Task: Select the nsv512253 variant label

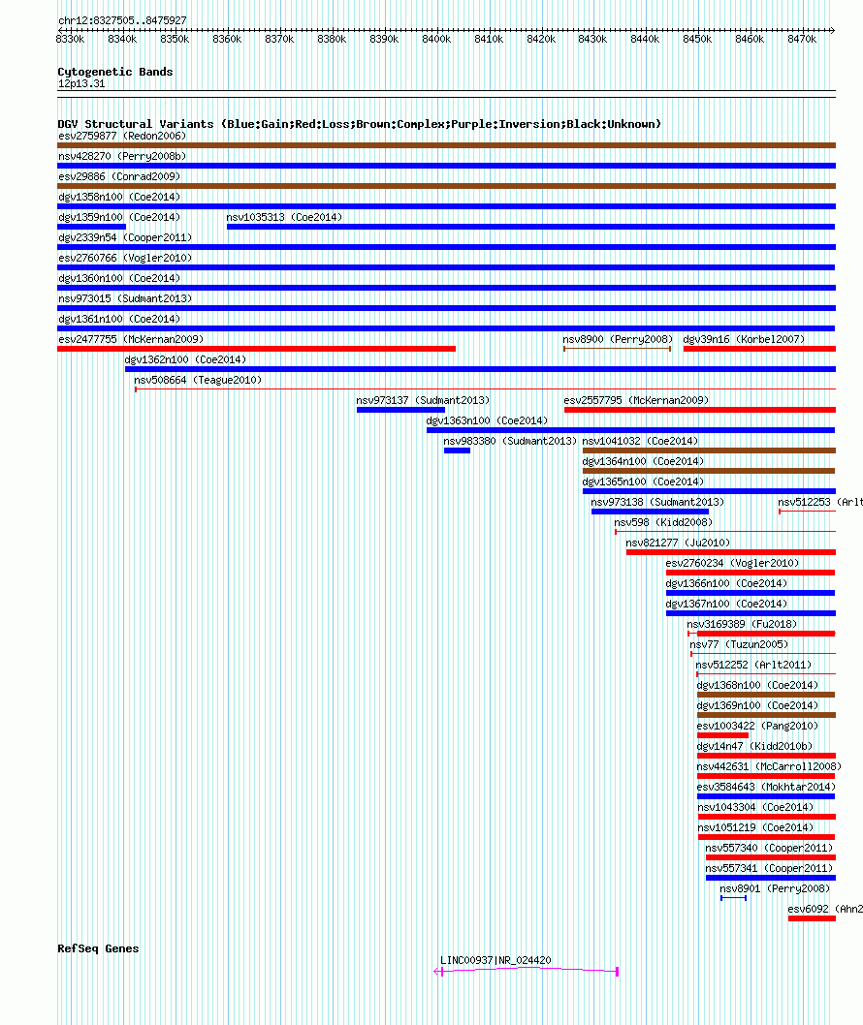Action: click(819, 502)
